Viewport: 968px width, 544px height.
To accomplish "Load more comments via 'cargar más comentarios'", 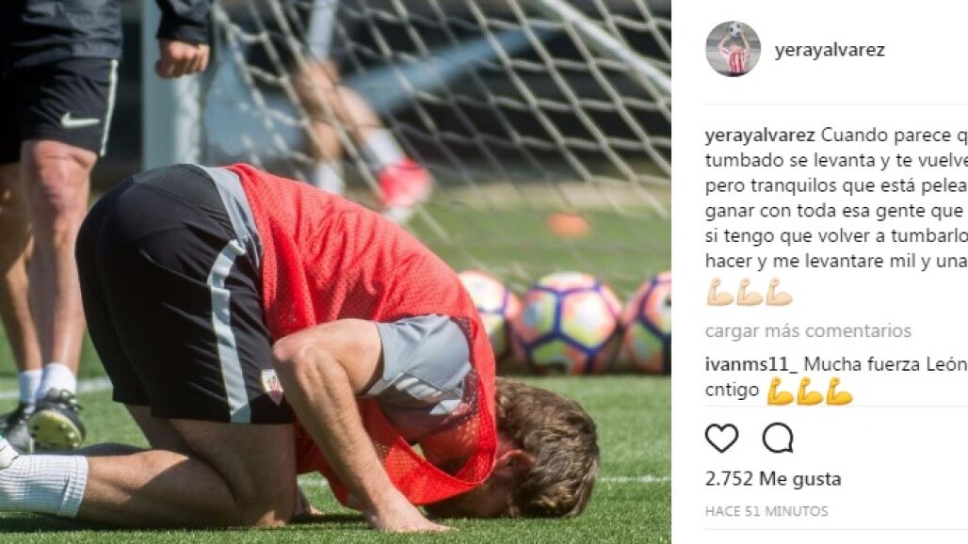I will click(808, 330).
